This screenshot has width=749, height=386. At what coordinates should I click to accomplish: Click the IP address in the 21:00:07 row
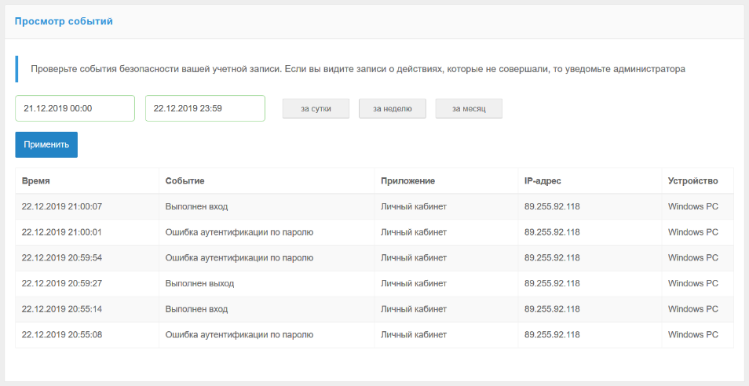[x=552, y=206]
